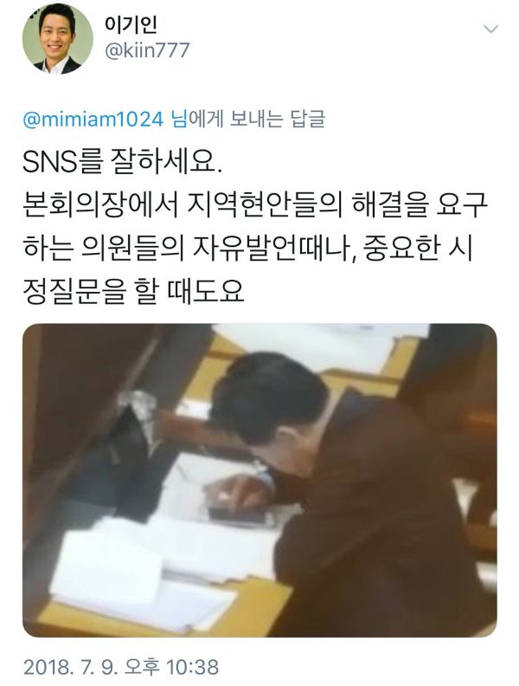Screen dimensions: 519x686
Task: Click the tweet line starting 본회의장에서
Action: [255, 205]
